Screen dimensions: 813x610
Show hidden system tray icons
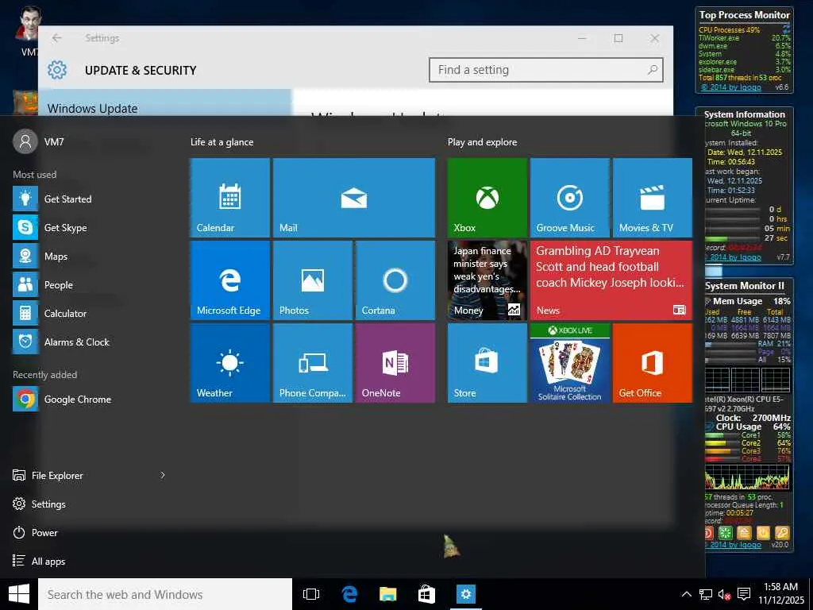pyautogui.click(x=686, y=594)
